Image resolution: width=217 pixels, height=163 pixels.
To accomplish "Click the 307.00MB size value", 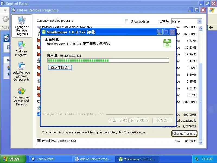I will [190, 102].
